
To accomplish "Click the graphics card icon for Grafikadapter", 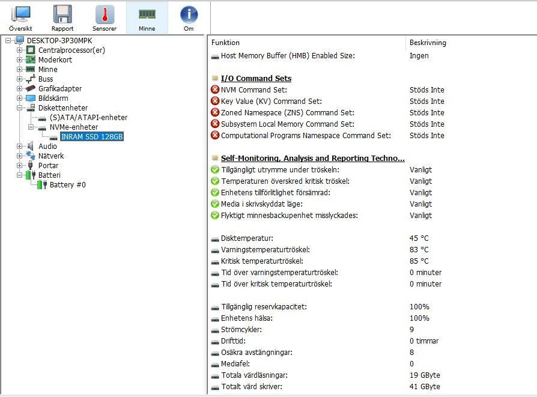I will (31, 88).
